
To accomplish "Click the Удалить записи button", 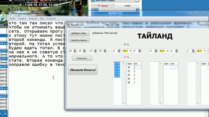I will pyautogui.click(x=79, y=40).
